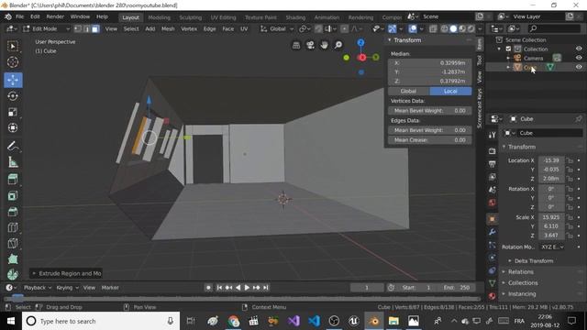The height and width of the screenshot is (330, 587).
Task: Select the Transform tool
Action: (13, 128)
